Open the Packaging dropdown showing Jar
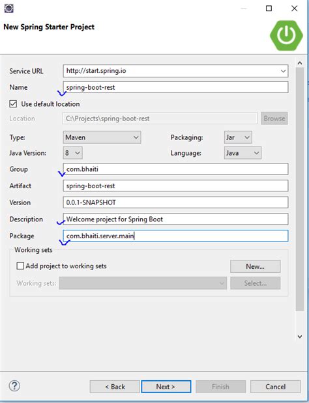Viewport: 309px width, 403px height. coord(238,137)
